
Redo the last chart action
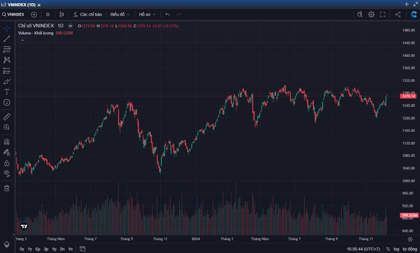click(178, 14)
